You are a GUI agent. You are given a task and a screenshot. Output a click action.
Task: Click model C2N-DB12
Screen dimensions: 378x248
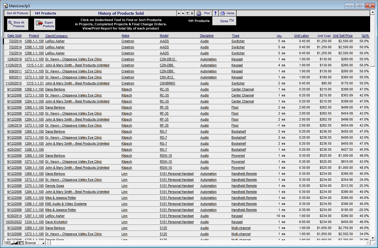tap(168, 59)
